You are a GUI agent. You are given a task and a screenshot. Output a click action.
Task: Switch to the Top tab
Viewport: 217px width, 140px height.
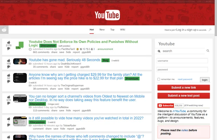(x=112, y=29)
